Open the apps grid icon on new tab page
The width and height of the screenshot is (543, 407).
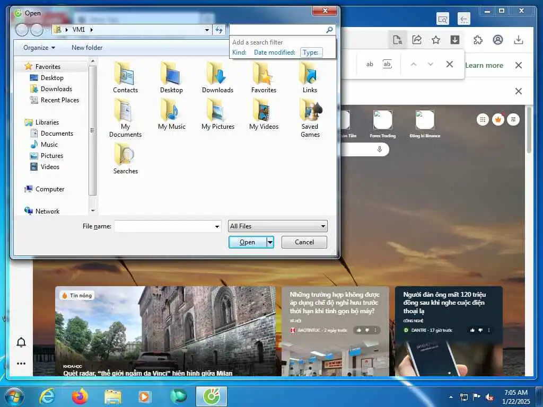point(483,120)
